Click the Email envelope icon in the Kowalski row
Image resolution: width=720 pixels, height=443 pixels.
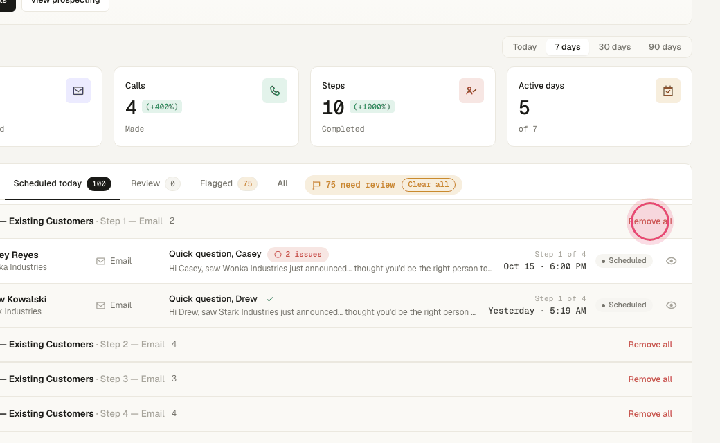click(100, 305)
